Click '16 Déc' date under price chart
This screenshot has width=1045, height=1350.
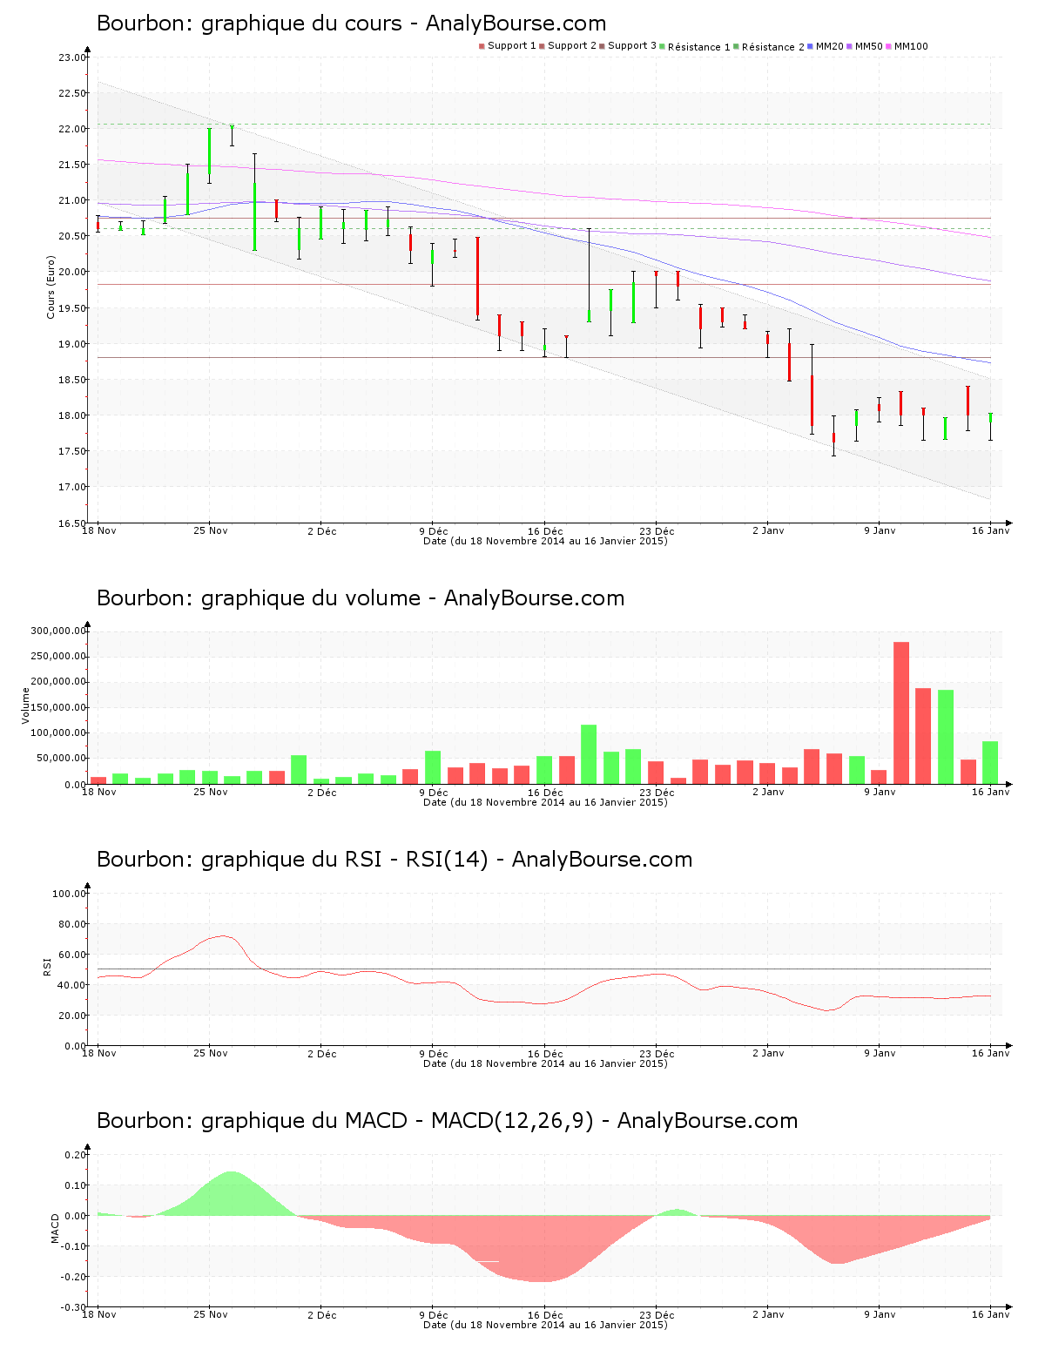coord(545,530)
